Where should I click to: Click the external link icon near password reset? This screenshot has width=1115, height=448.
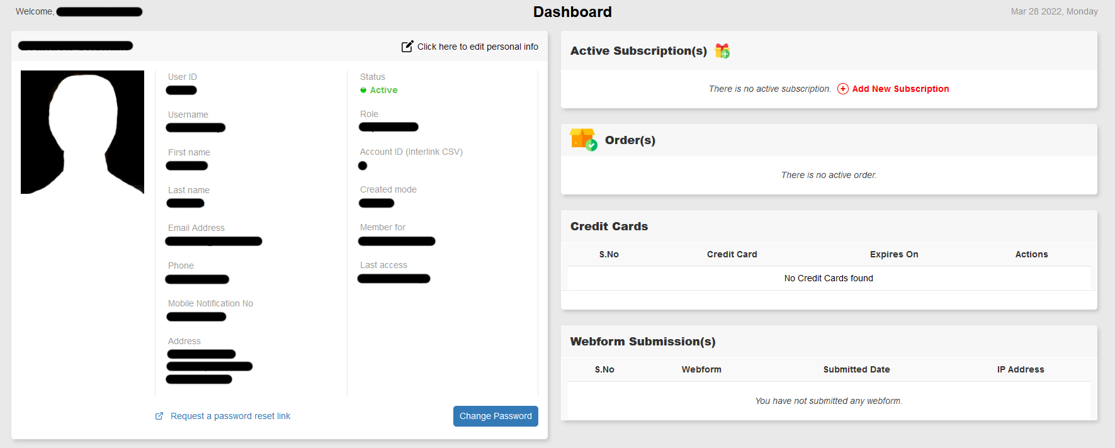coord(159,416)
